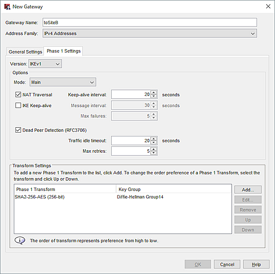
Task: Click the Down button for transform order
Action: [x=248, y=230]
